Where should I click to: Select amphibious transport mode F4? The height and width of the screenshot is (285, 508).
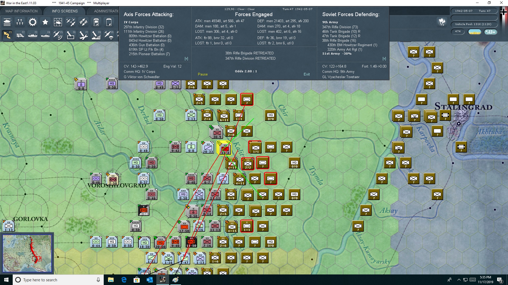45,35
